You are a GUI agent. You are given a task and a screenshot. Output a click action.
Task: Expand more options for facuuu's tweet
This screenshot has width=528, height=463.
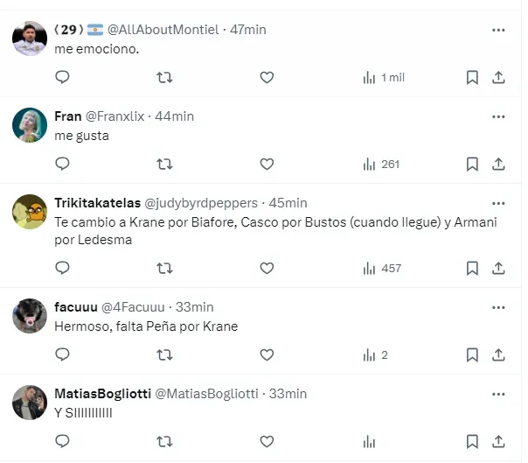point(498,307)
